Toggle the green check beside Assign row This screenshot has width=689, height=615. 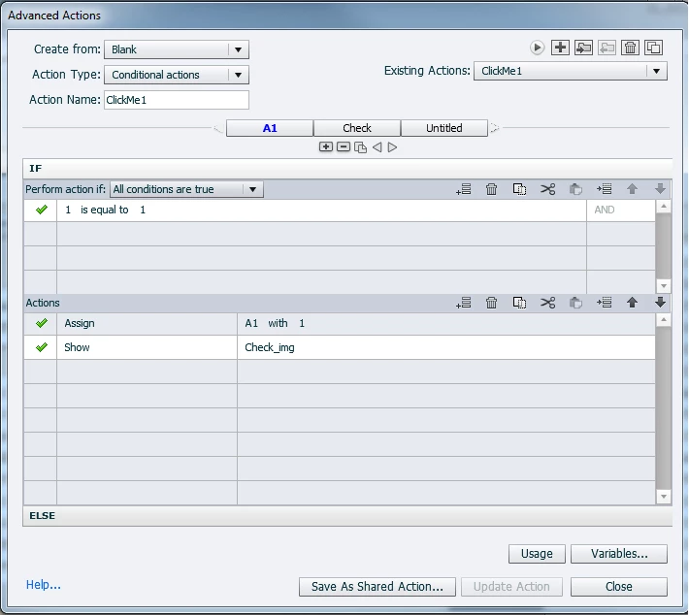click(x=42, y=323)
